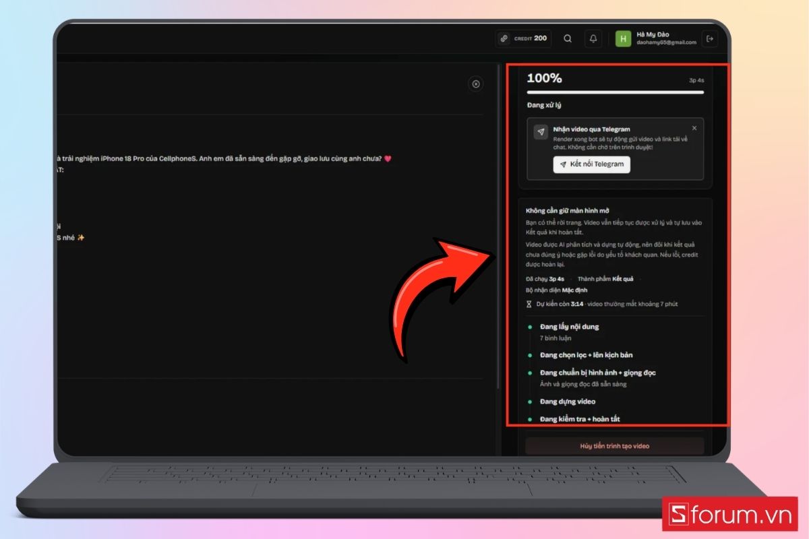
Task: Click the Kết quả link after Thành phẩm
Action: (x=622, y=278)
